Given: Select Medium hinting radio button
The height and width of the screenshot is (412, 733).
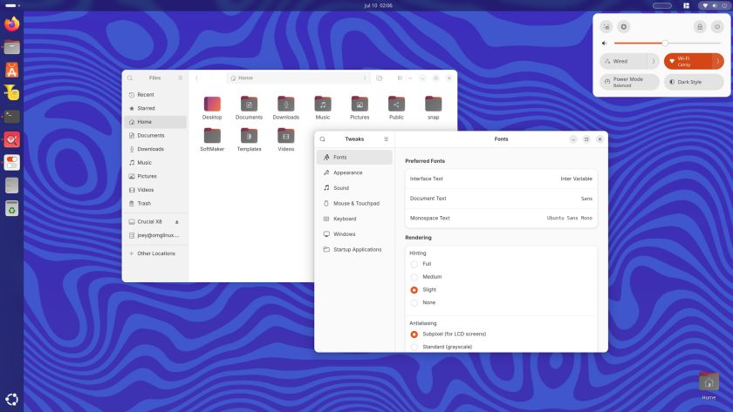Looking at the screenshot, I should 414,277.
